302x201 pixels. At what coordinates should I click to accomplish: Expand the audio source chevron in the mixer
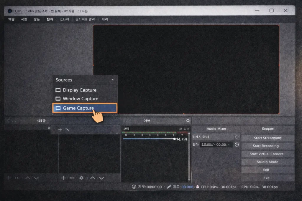236,137
